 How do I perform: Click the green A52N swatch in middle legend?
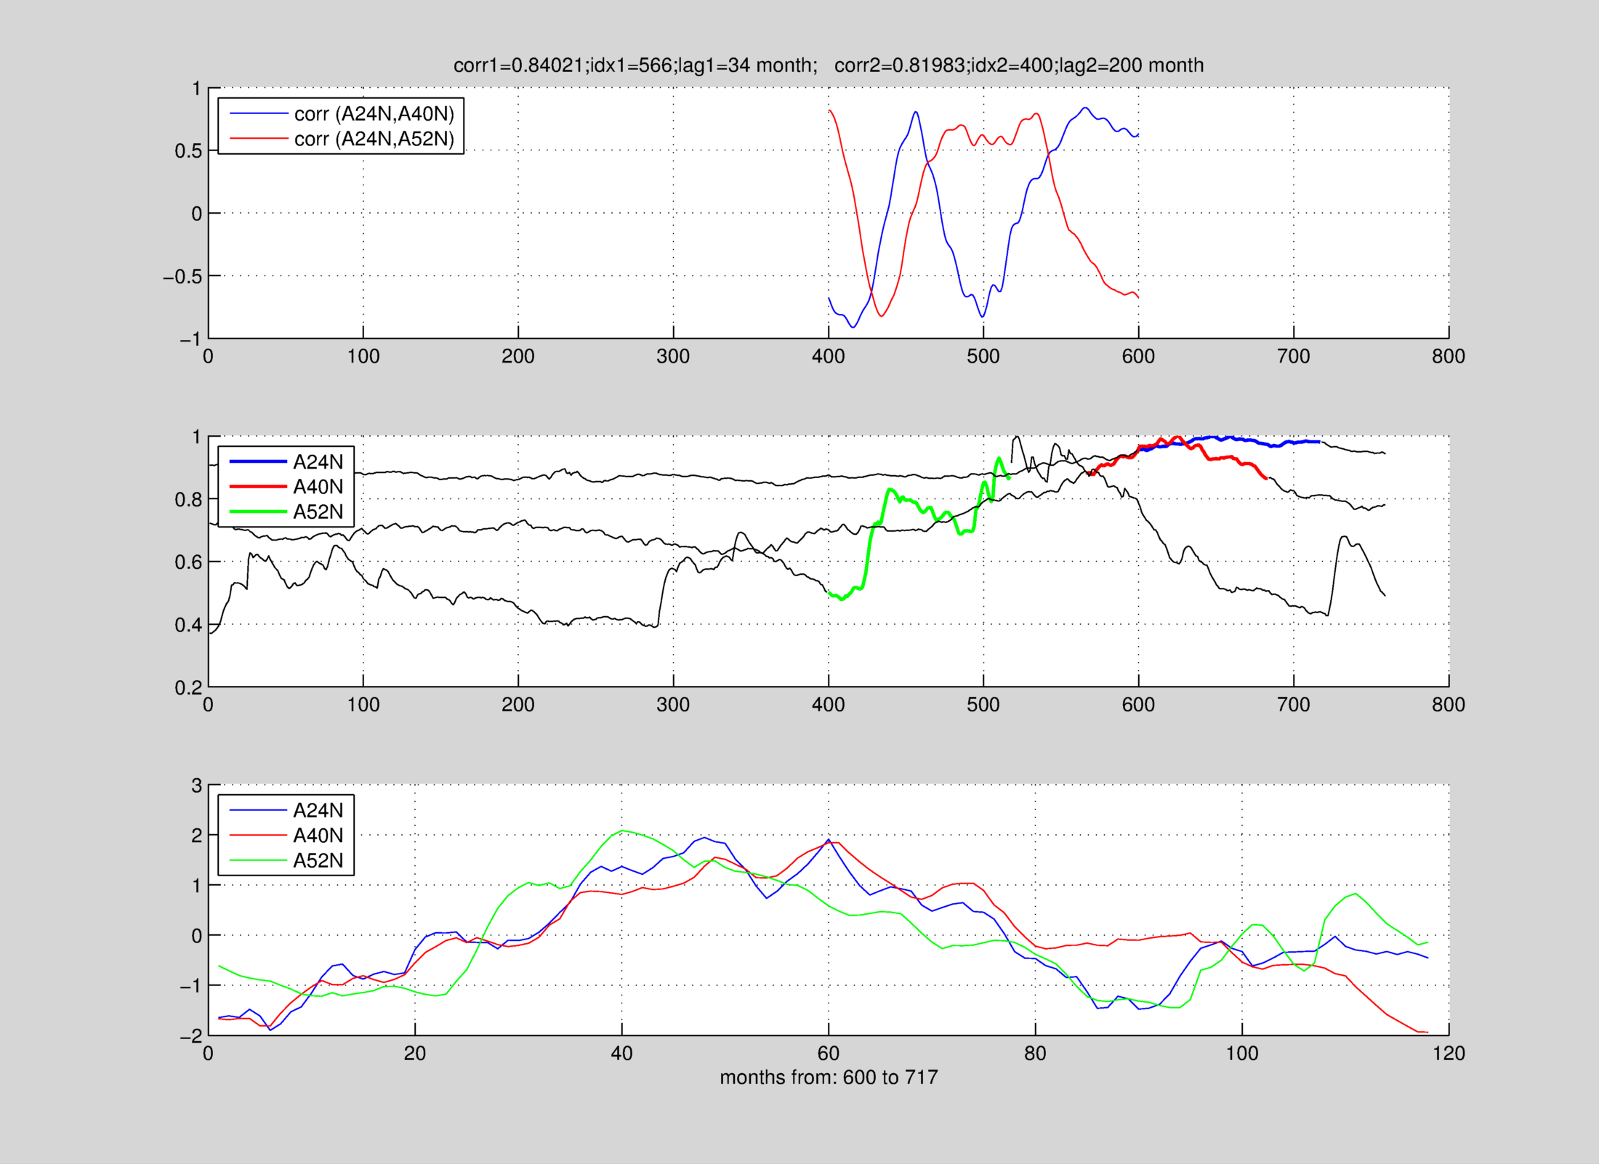pyautogui.click(x=258, y=512)
